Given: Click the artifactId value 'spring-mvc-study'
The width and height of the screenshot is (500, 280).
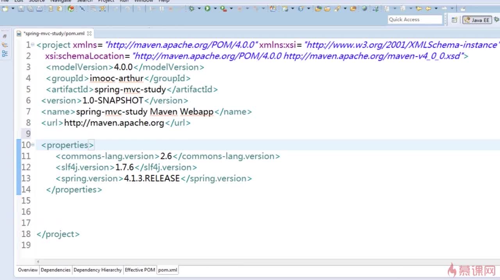Looking at the screenshot, I should click(130, 89).
